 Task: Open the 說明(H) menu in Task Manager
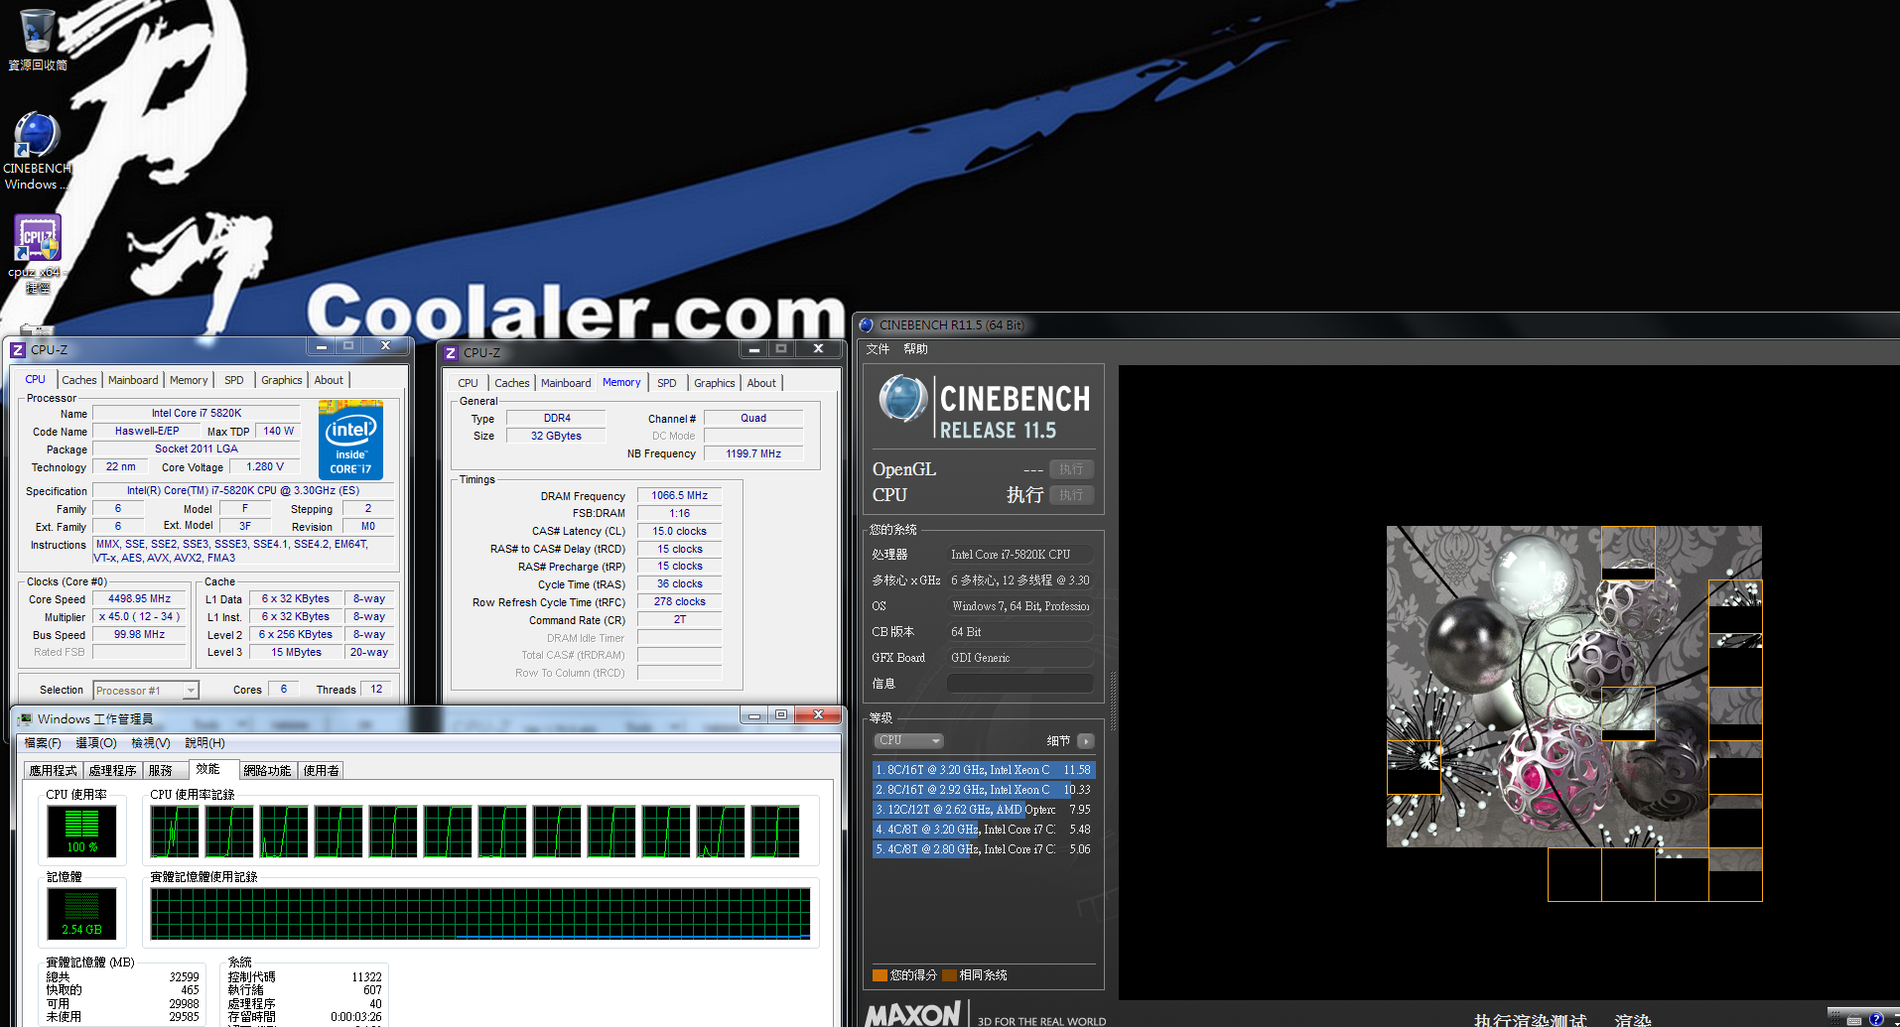click(205, 743)
